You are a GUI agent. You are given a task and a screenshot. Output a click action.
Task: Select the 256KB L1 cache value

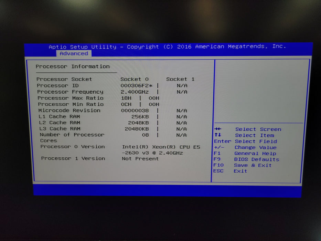(x=140, y=117)
